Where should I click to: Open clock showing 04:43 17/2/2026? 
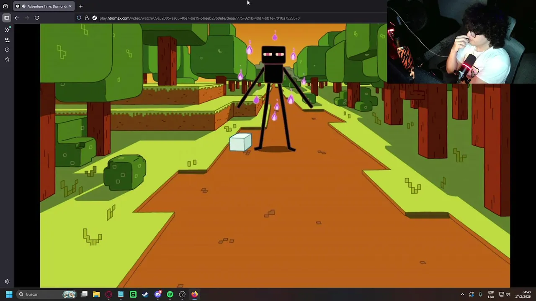pyautogui.click(x=523, y=294)
